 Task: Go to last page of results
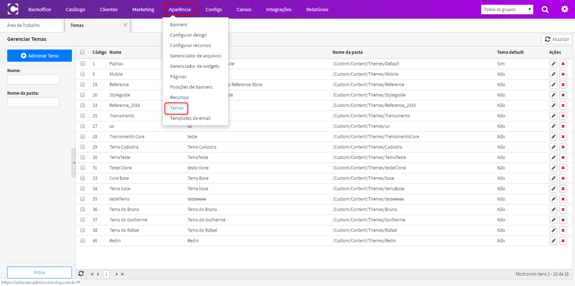point(123,274)
